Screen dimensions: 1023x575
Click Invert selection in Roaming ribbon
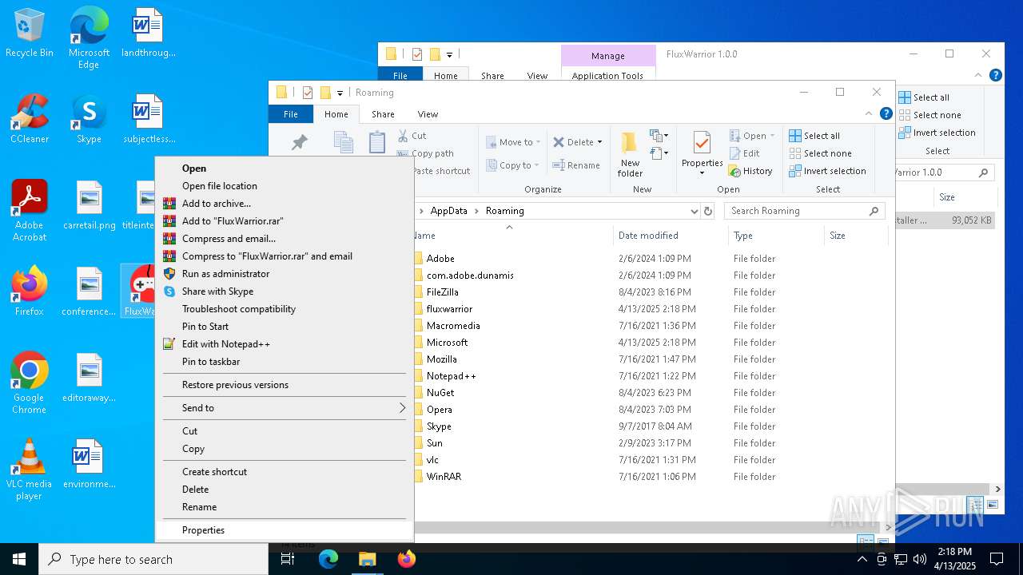click(x=827, y=171)
